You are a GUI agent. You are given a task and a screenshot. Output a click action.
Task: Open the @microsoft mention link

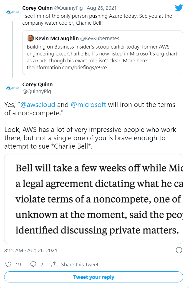[x=88, y=105]
